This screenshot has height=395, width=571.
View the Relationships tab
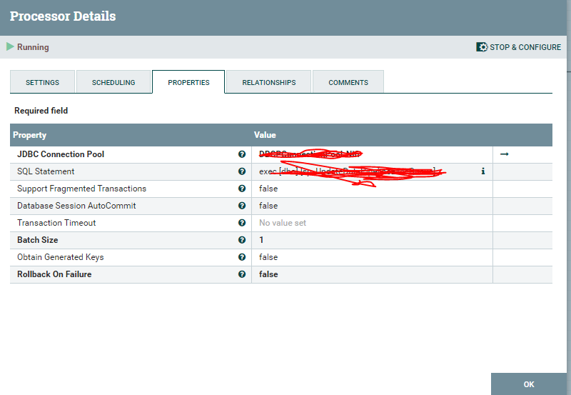click(269, 82)
